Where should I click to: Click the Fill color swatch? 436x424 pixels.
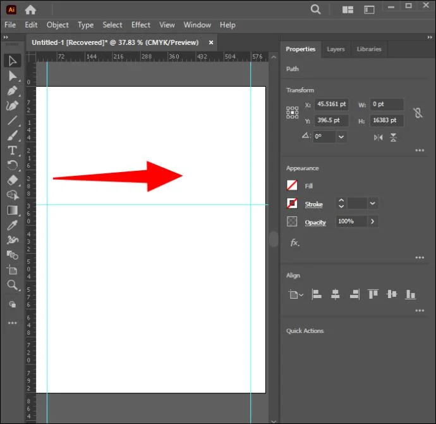pyautogui.click(x=292, y=185)
